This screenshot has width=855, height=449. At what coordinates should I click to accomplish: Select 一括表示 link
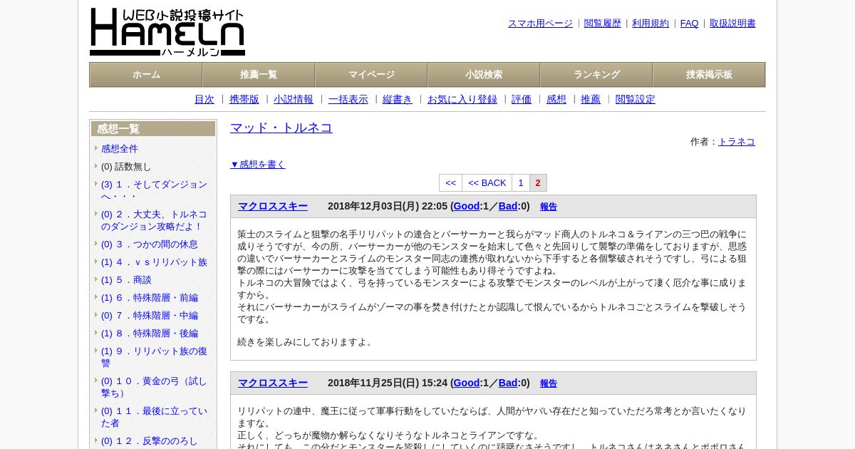(348, 100)
